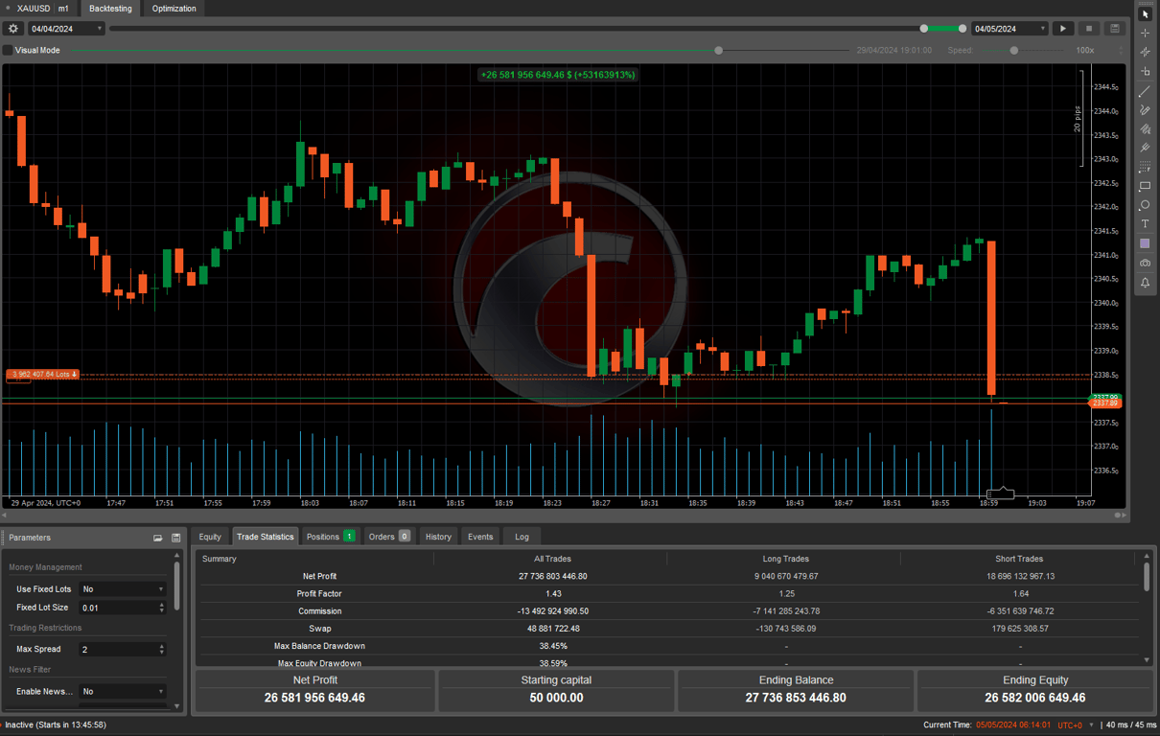Open the Positions tab
Viewport: 1160px width, 736px height.
tap(330, 537)
